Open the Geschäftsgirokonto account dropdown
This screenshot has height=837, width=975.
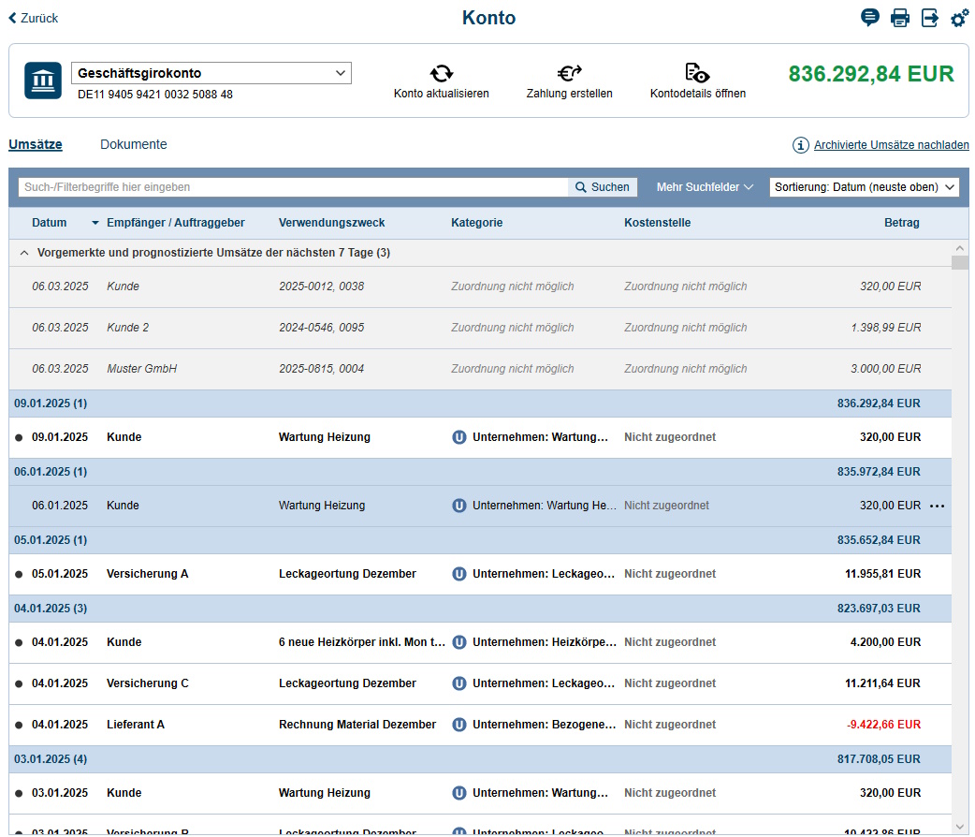(x=211, y=73)
